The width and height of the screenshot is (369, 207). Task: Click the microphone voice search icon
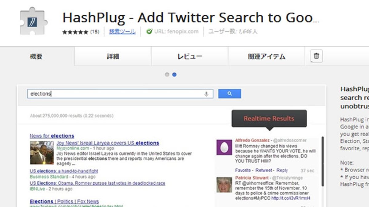(206, 94)
